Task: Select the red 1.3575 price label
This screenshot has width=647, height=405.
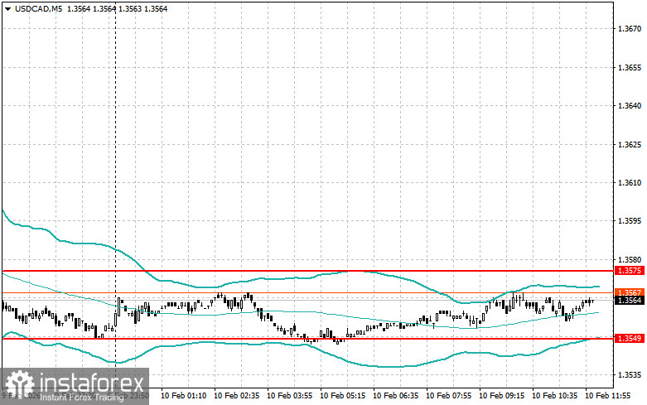Action: (630, 271)
